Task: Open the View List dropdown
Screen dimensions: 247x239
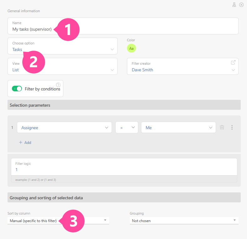Action: point(112,70)
